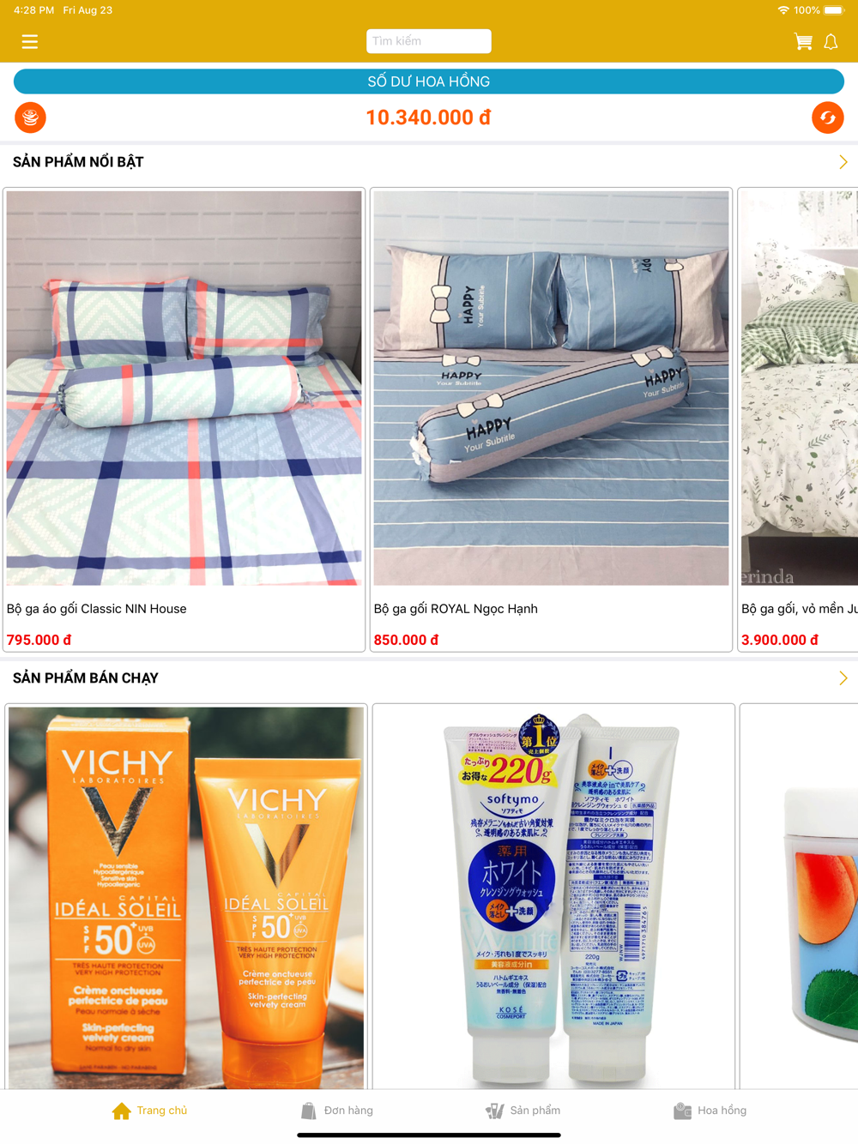
Task: Open the shopping cart icon
Action: [x=803, y=41]
